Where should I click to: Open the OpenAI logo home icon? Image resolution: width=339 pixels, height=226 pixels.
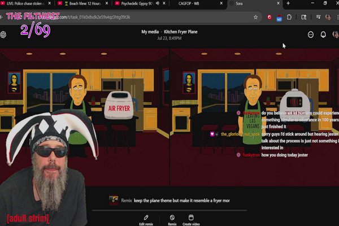click(x=3, y=34)
